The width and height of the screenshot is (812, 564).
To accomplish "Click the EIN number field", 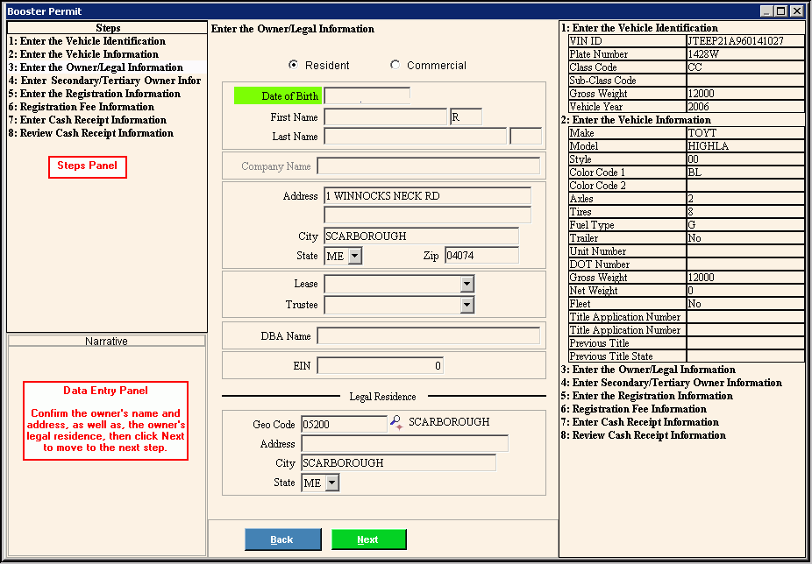I will [380, 366].
